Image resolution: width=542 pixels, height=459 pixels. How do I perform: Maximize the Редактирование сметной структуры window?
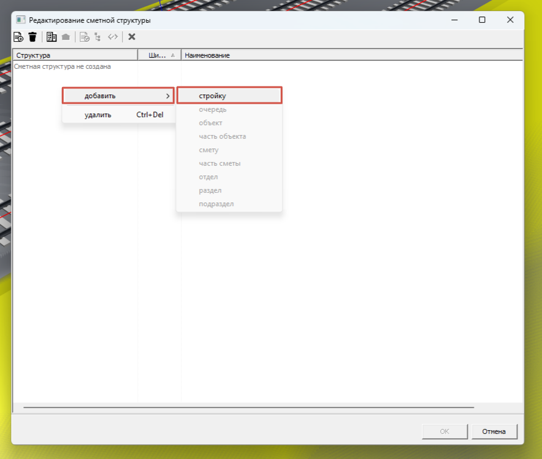[482, 20]
